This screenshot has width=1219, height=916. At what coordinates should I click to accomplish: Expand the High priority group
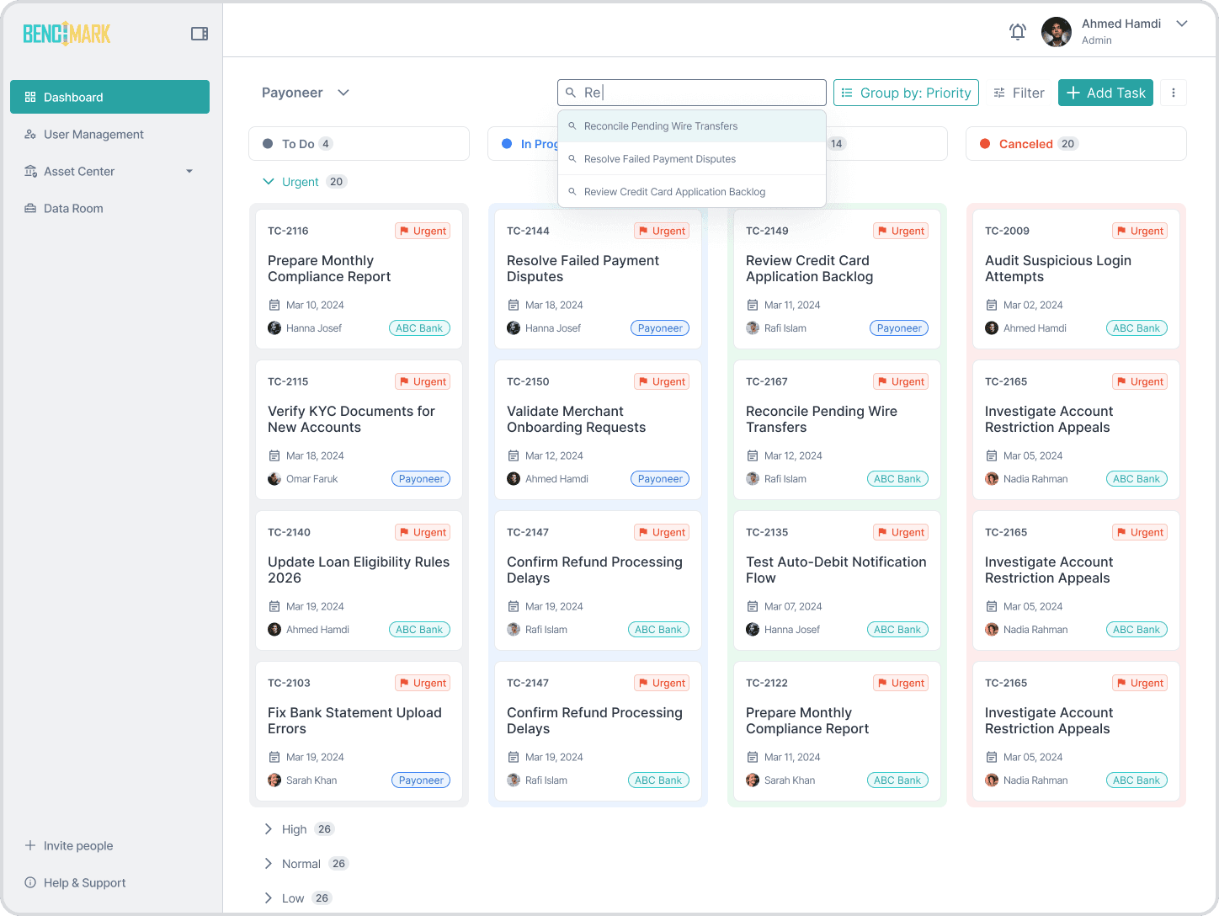(x=268, y=829)
